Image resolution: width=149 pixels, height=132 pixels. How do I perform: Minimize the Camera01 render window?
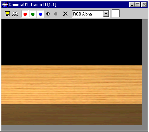pos(132,5)
